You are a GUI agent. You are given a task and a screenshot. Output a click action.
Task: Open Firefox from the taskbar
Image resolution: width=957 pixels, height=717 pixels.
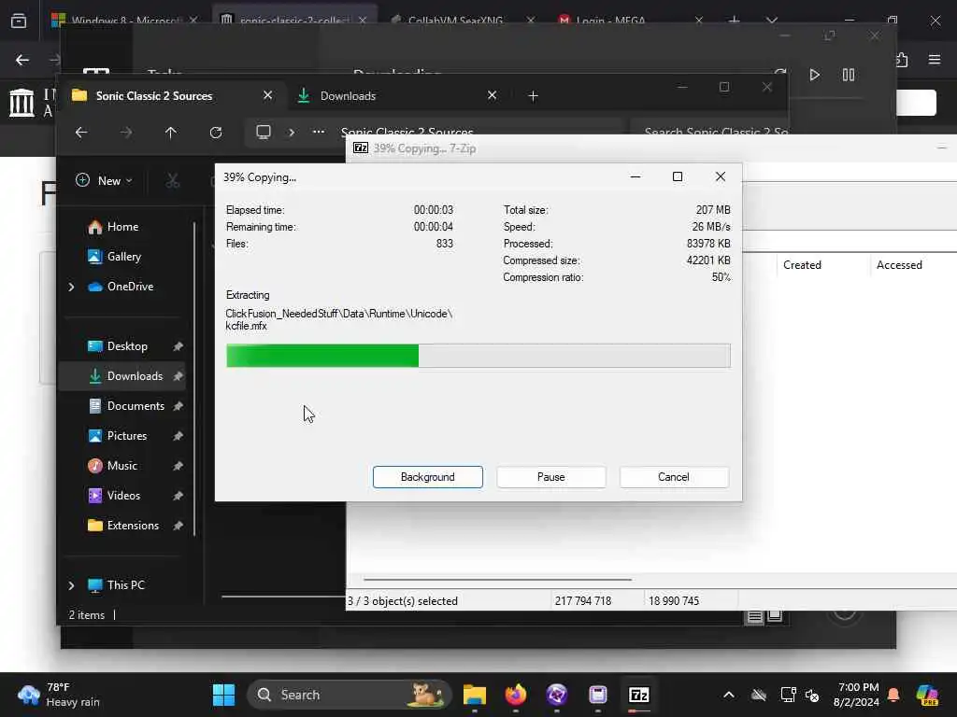click(516, 695)
